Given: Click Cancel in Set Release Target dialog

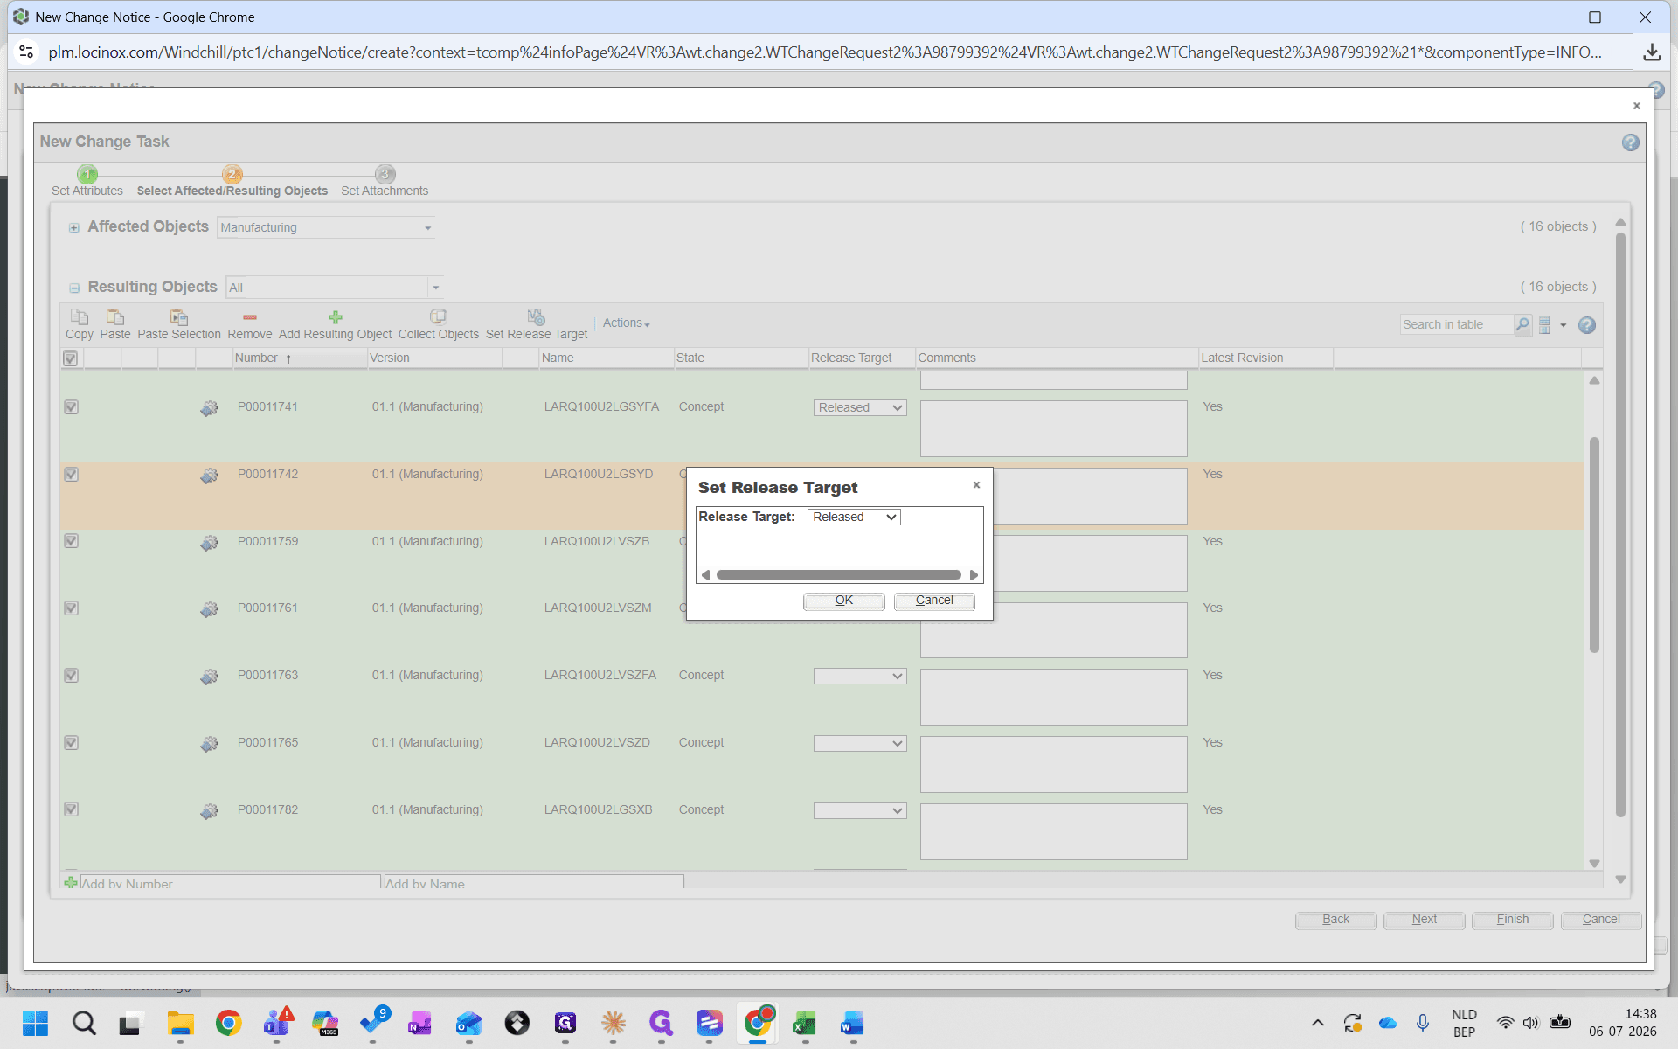Looking at the screenshot, I should [934, 601].
